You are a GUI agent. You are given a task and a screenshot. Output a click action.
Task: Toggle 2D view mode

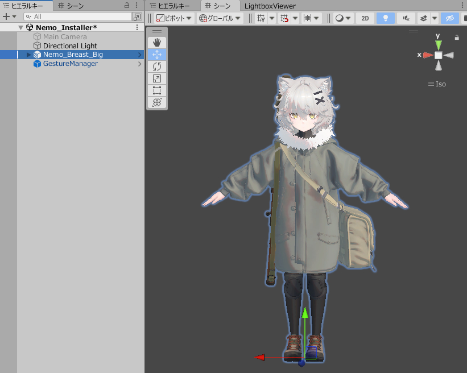pos(365,18)
